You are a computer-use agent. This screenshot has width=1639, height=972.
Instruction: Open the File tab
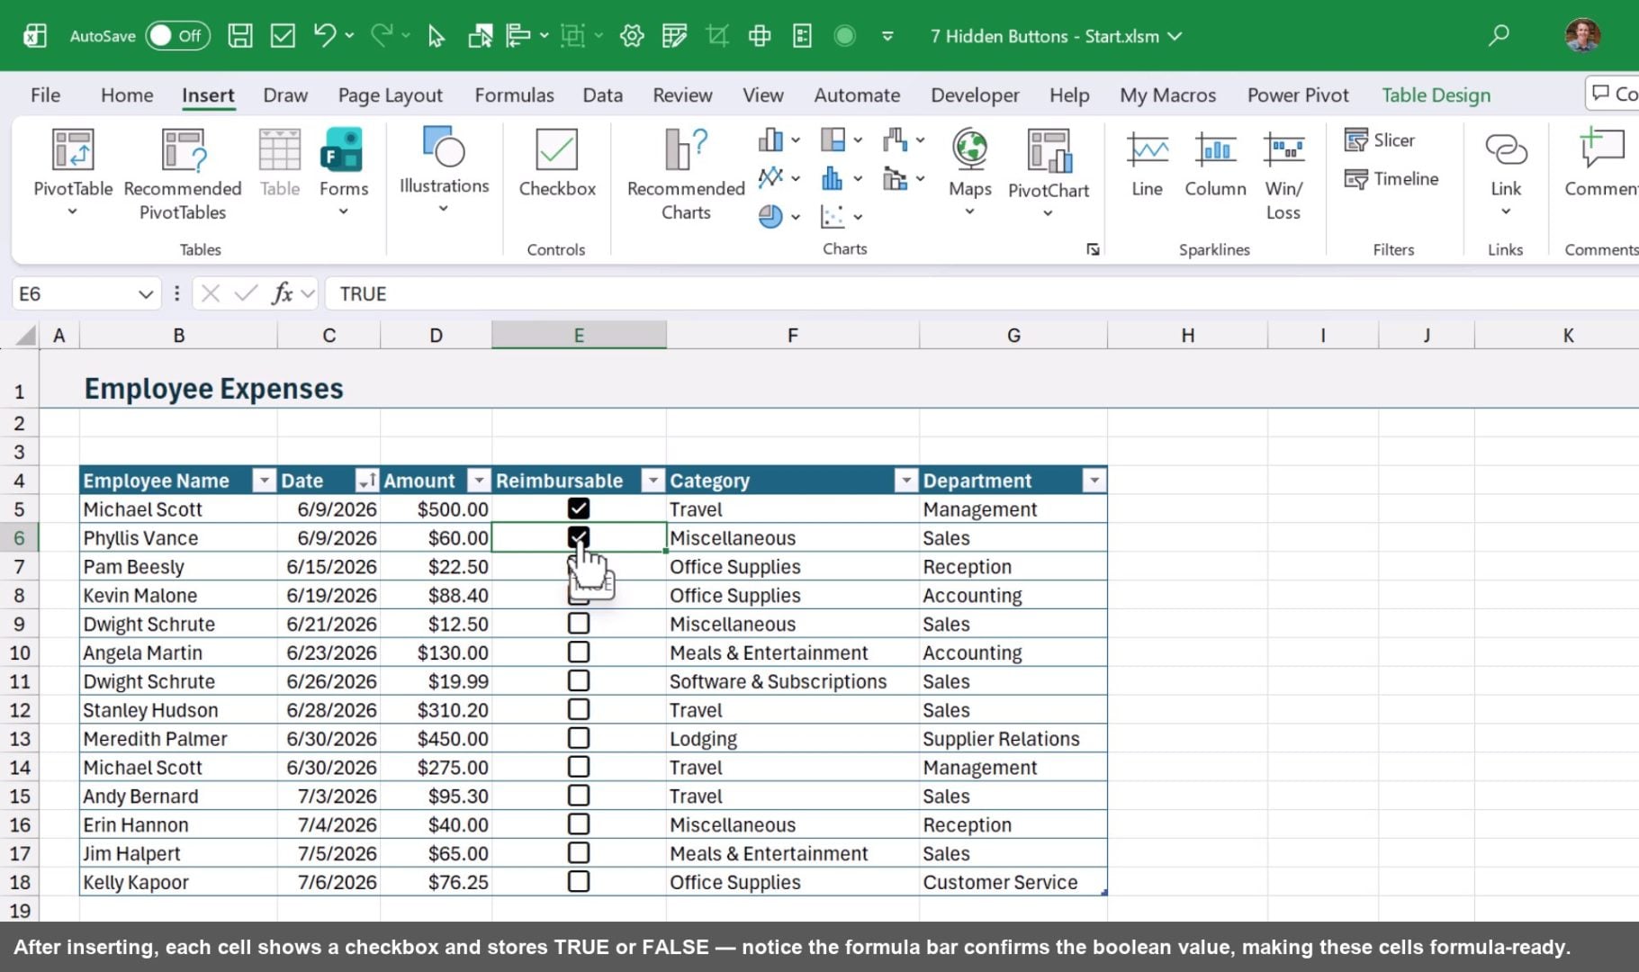(x=45, y=94)
